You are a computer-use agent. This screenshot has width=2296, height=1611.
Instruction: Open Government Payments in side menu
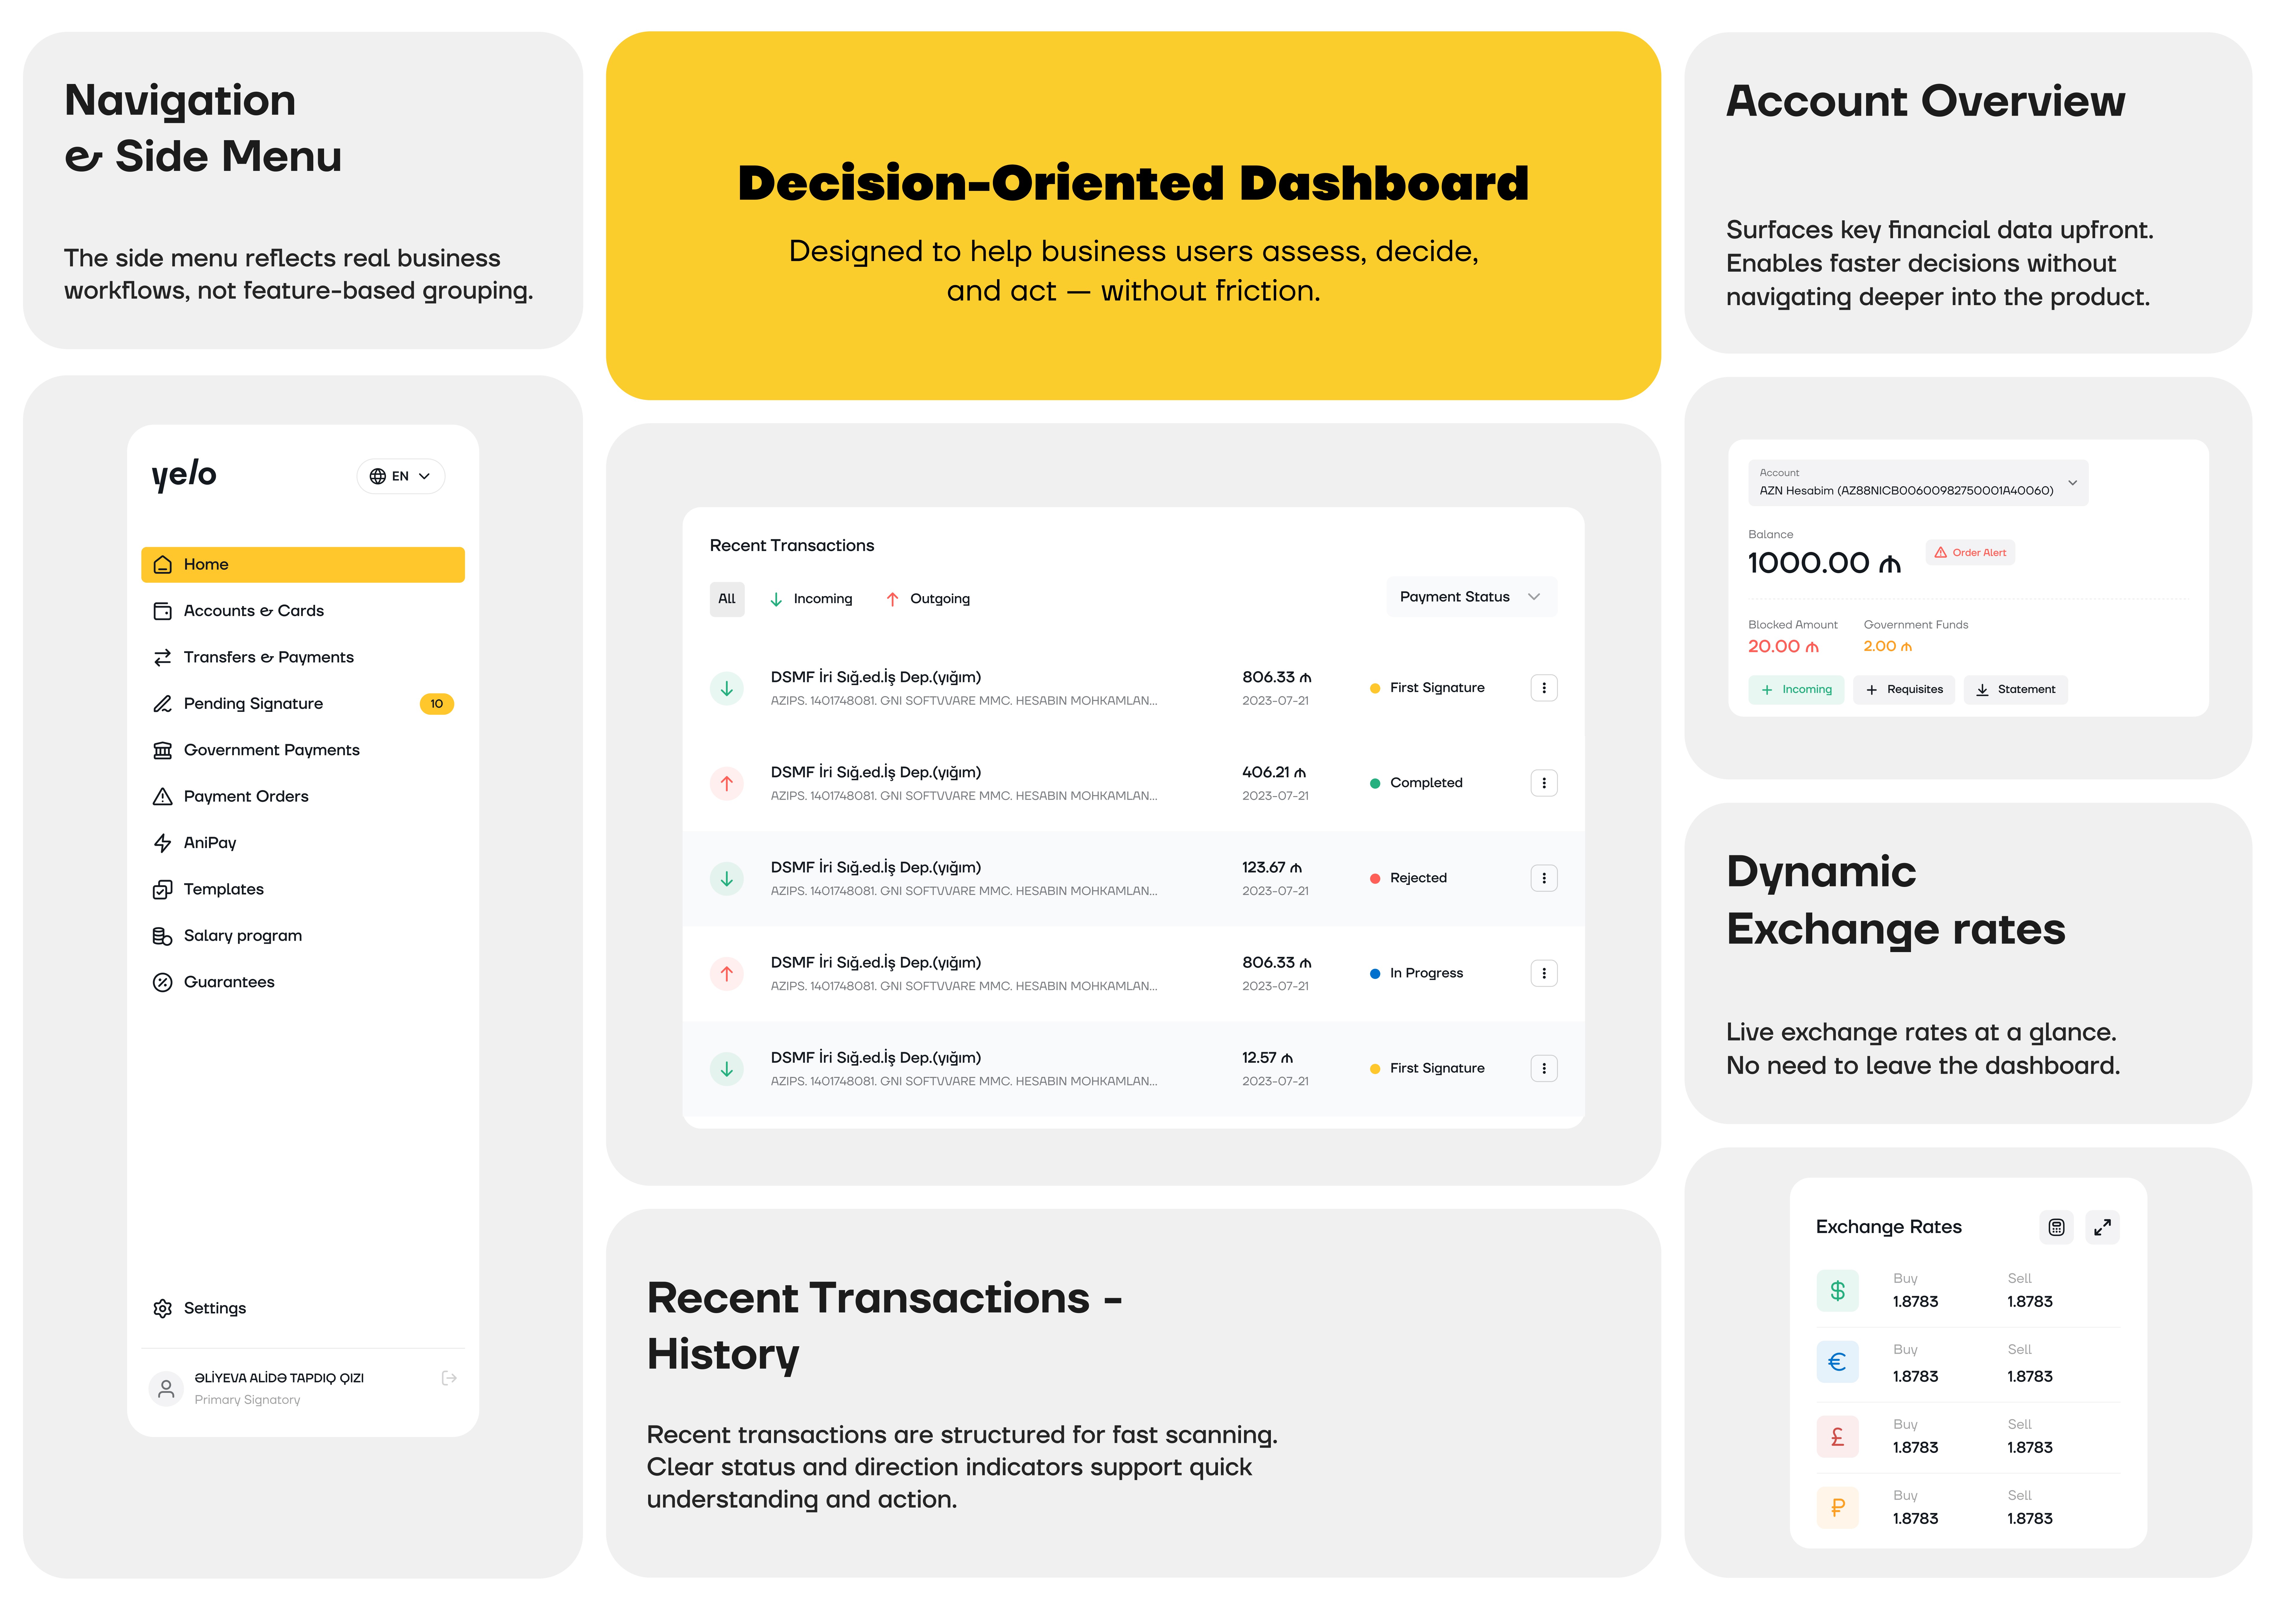pos(271,749)
